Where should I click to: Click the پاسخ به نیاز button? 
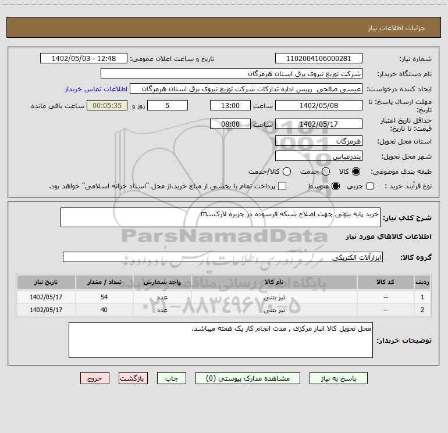[339, 378]
